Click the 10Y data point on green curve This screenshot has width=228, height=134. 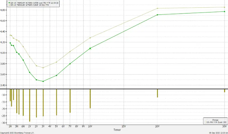pos(90,48)
